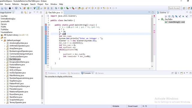Image resolution: width=192 pixels, height=108 pixels.
Task: Close the Console view tab
Action: 93,73
